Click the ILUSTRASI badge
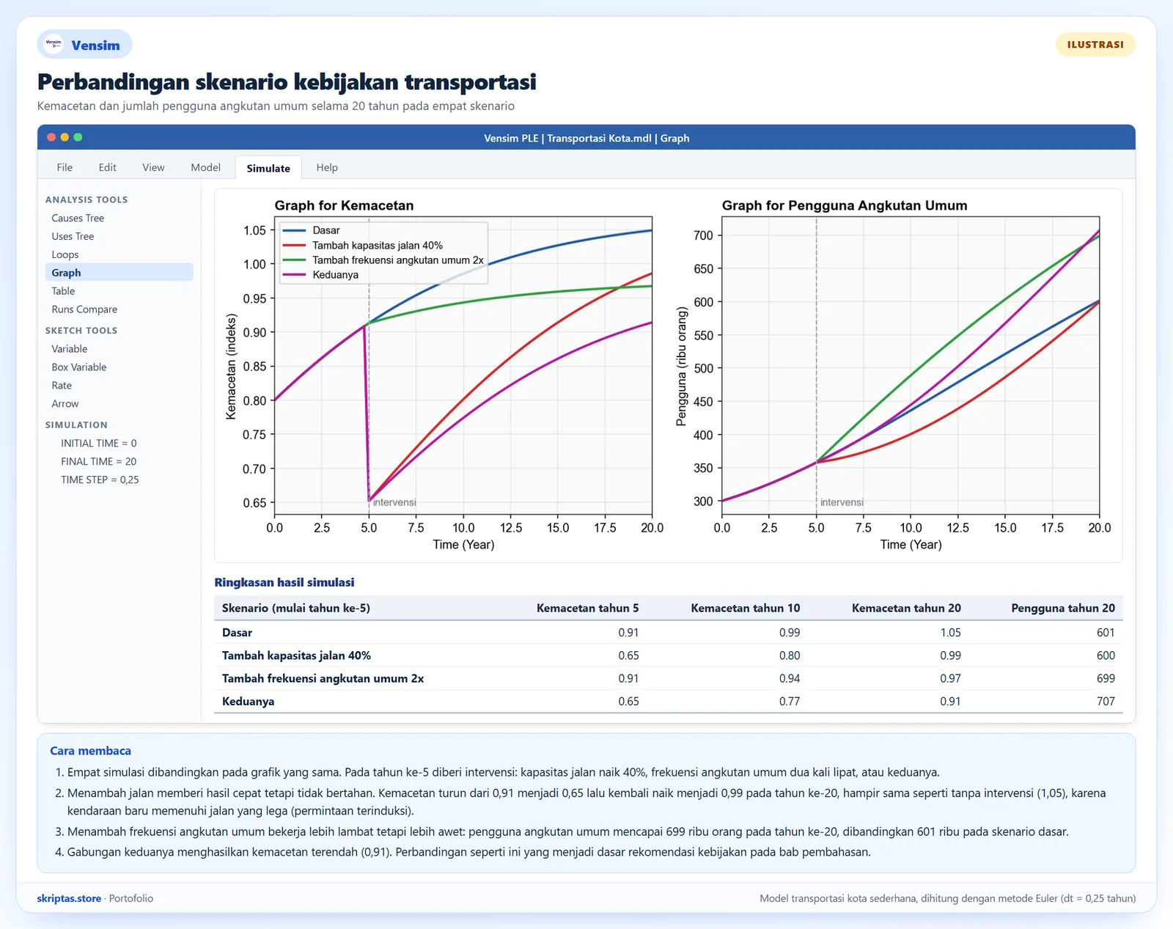The height and width of the screenshot is (929, 1173). click(x=1095, y=45)
